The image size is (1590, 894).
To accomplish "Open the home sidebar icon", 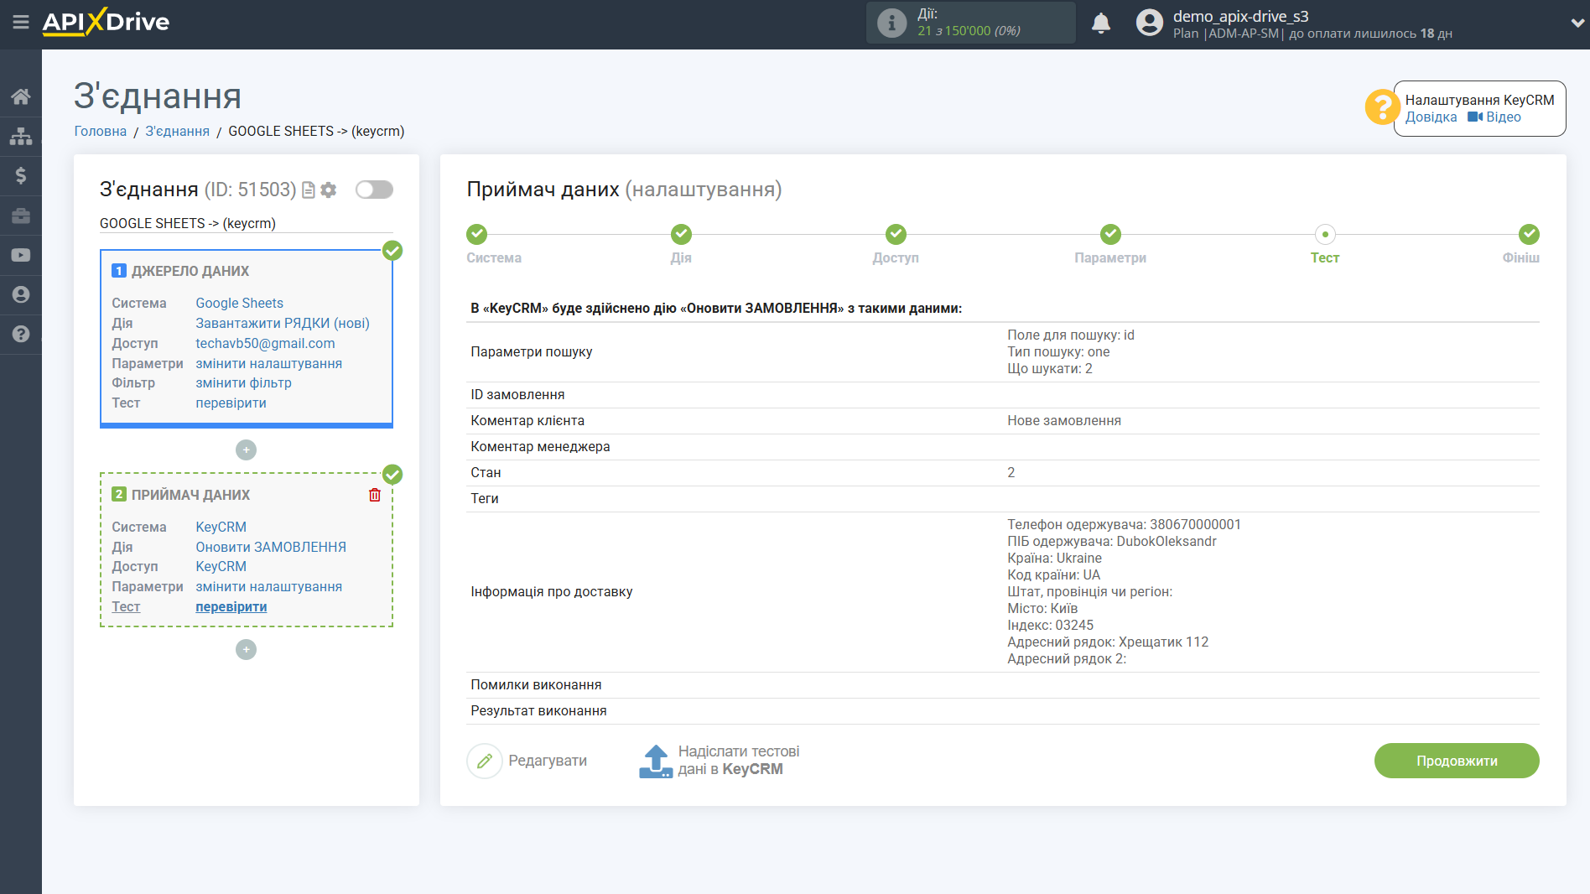I will coord(21,96).
